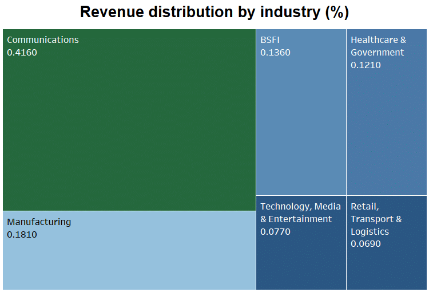This screenshot has height=292, width=429.
Task: Click the 0.0690 value under Retail
Action: (x=366, y=244)
